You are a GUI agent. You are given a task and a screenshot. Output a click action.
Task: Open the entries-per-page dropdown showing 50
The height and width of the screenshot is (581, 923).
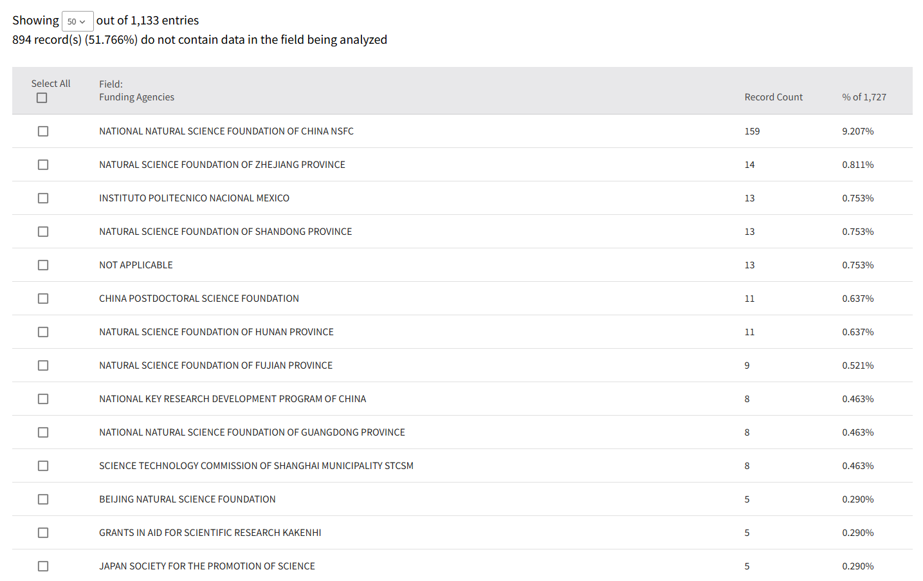click(77, 21)
